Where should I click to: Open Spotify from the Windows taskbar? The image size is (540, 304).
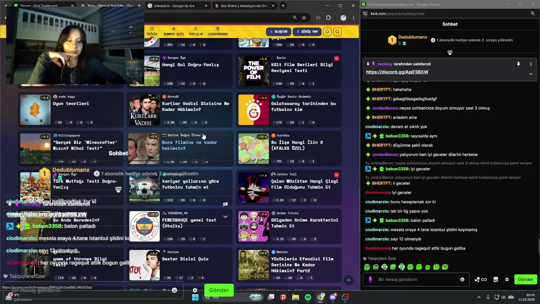pos(308,297)
